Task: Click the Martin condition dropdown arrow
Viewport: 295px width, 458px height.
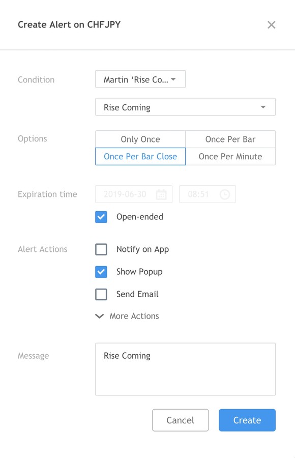Action: click(173, 79)
